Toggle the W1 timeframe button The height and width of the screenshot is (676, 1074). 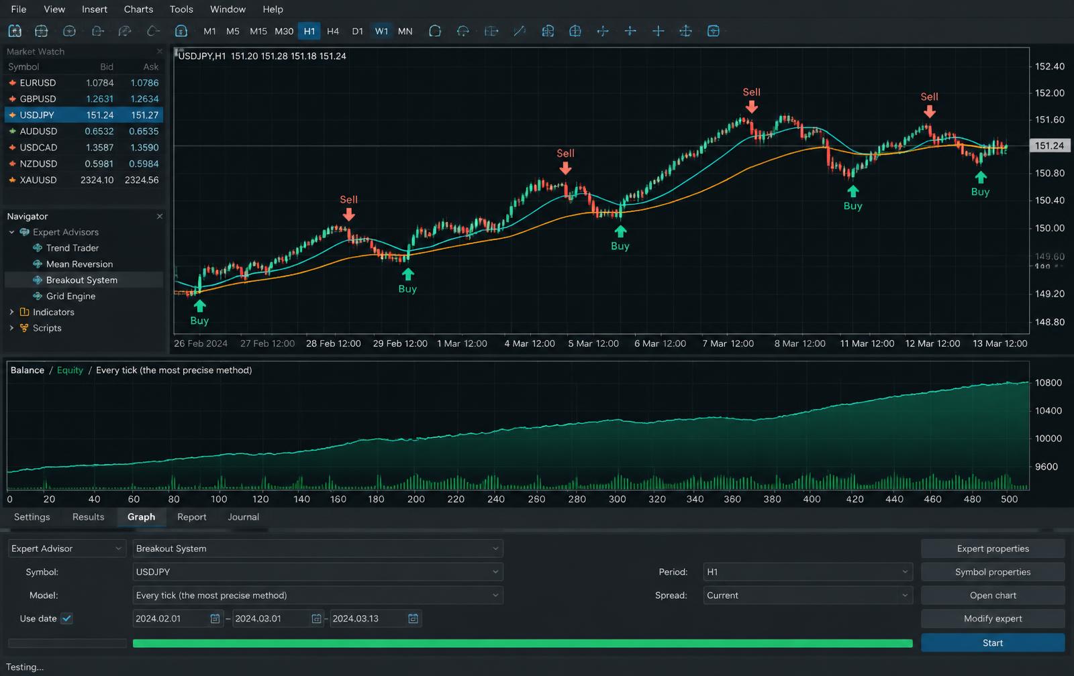click(x=381, y=31)
